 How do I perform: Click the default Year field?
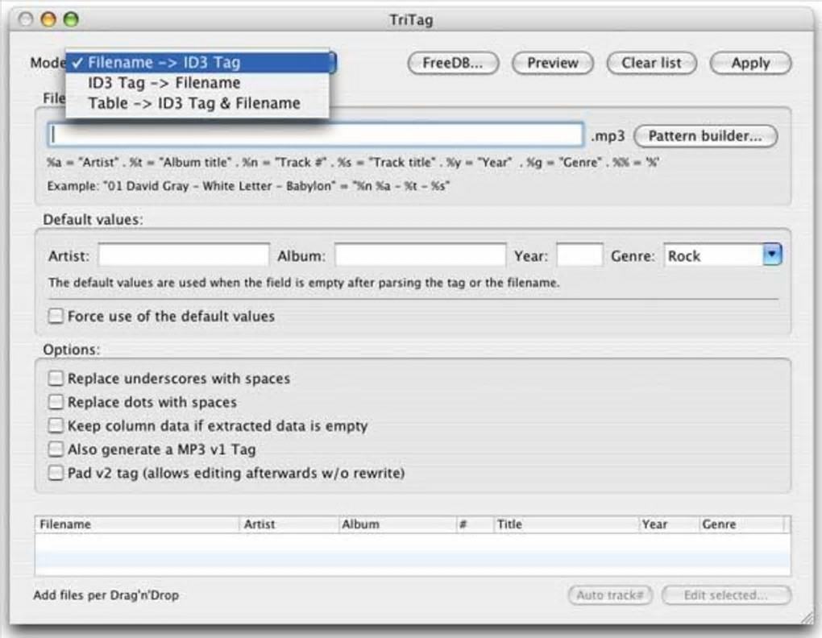pos(579,255)
